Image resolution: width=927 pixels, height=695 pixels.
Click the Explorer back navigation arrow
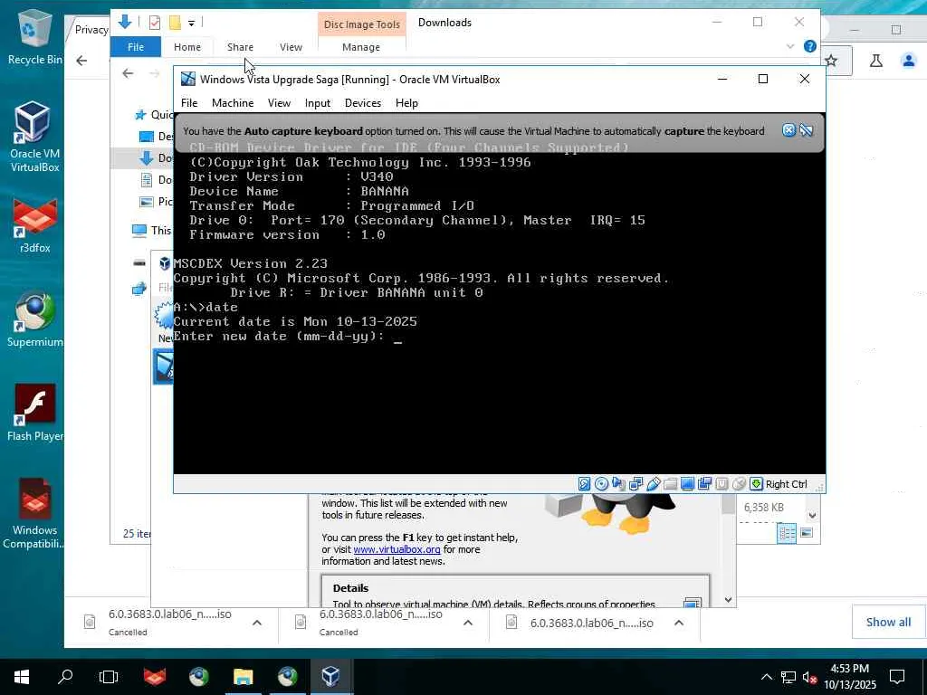(128, 73)
